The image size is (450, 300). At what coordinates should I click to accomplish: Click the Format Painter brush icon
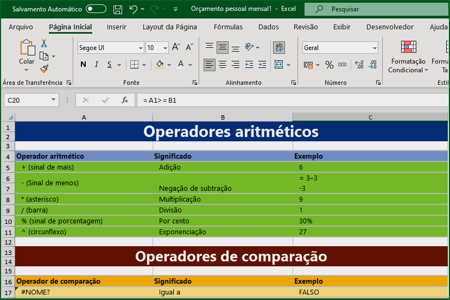(x=44, y=68)
